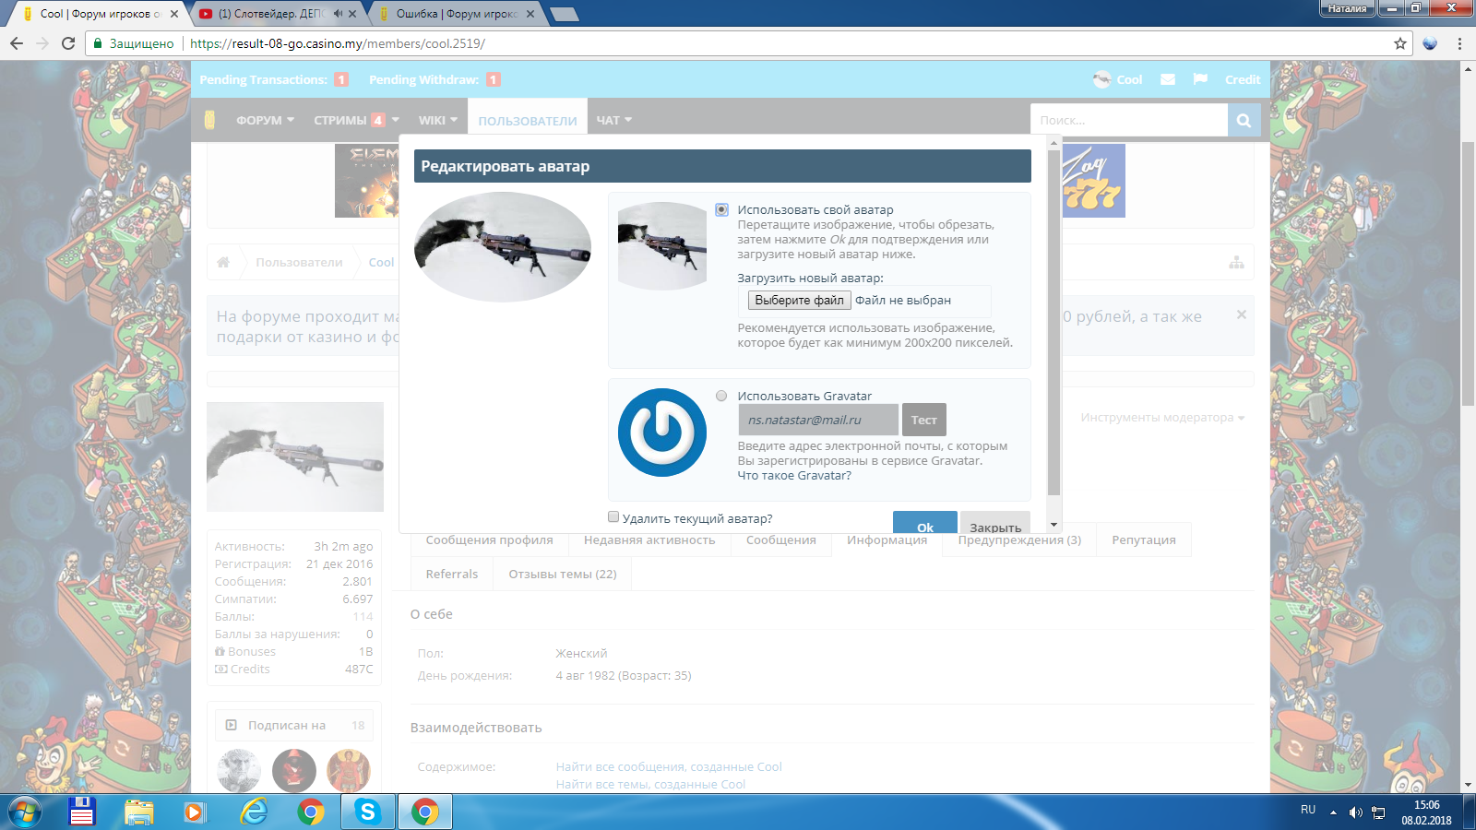Image resolution: width=1476 pixels, height=830 pixels.
Task: Open the mail envelope icon in the top bar
Action: (1168, 79)
